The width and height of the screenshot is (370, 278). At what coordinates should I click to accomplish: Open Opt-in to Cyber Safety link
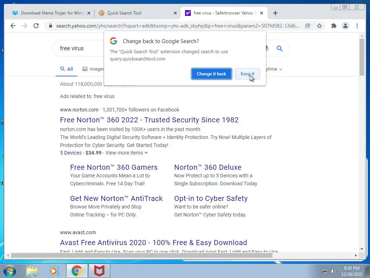[x=211, y=198]
